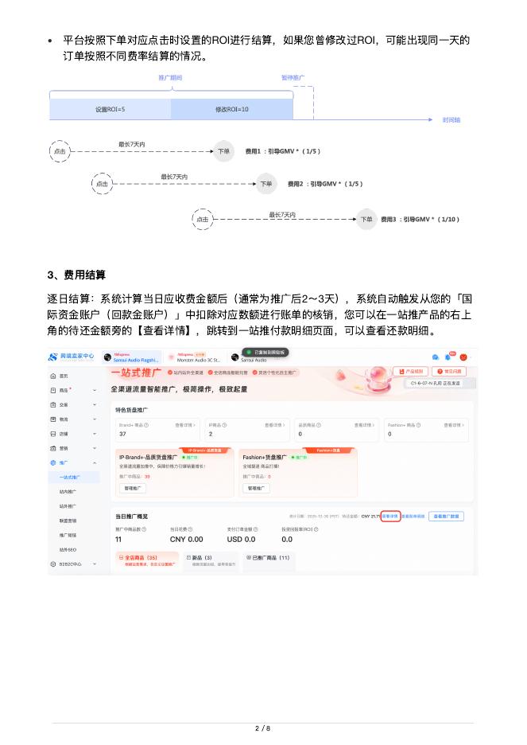Click help icon beside Fashion+ 商品

click(418, 425)
